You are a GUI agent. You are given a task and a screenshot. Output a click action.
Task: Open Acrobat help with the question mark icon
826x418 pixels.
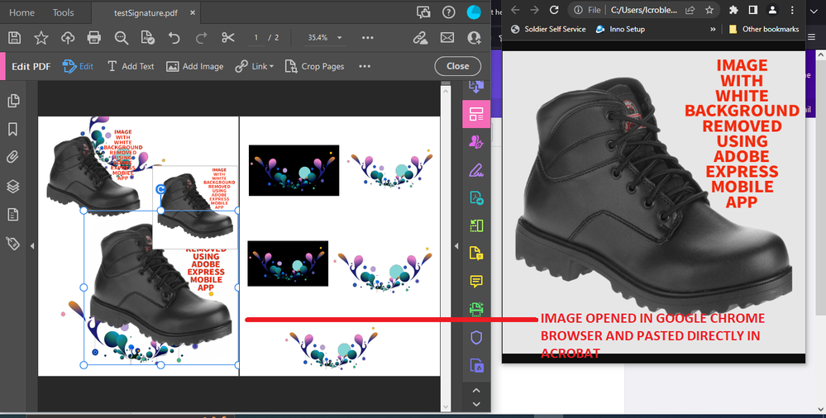[x=449, y=12]
